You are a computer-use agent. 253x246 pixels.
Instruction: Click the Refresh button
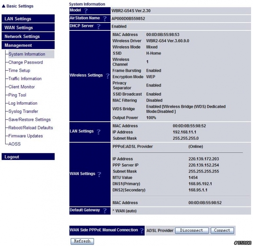[82, 241]
